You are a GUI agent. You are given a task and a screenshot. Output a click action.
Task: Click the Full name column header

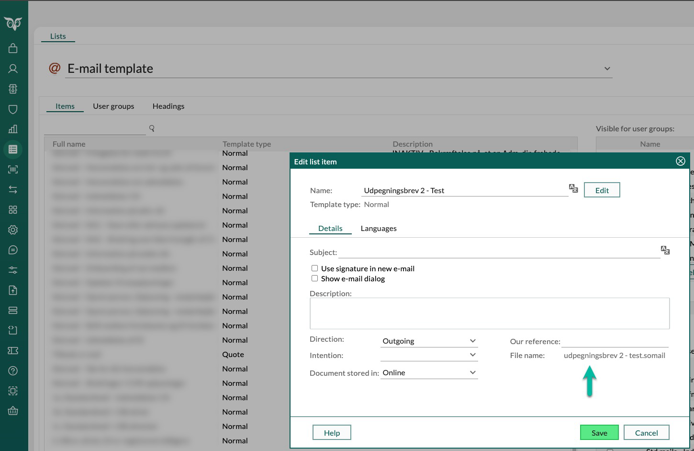(x=69, y=144)
